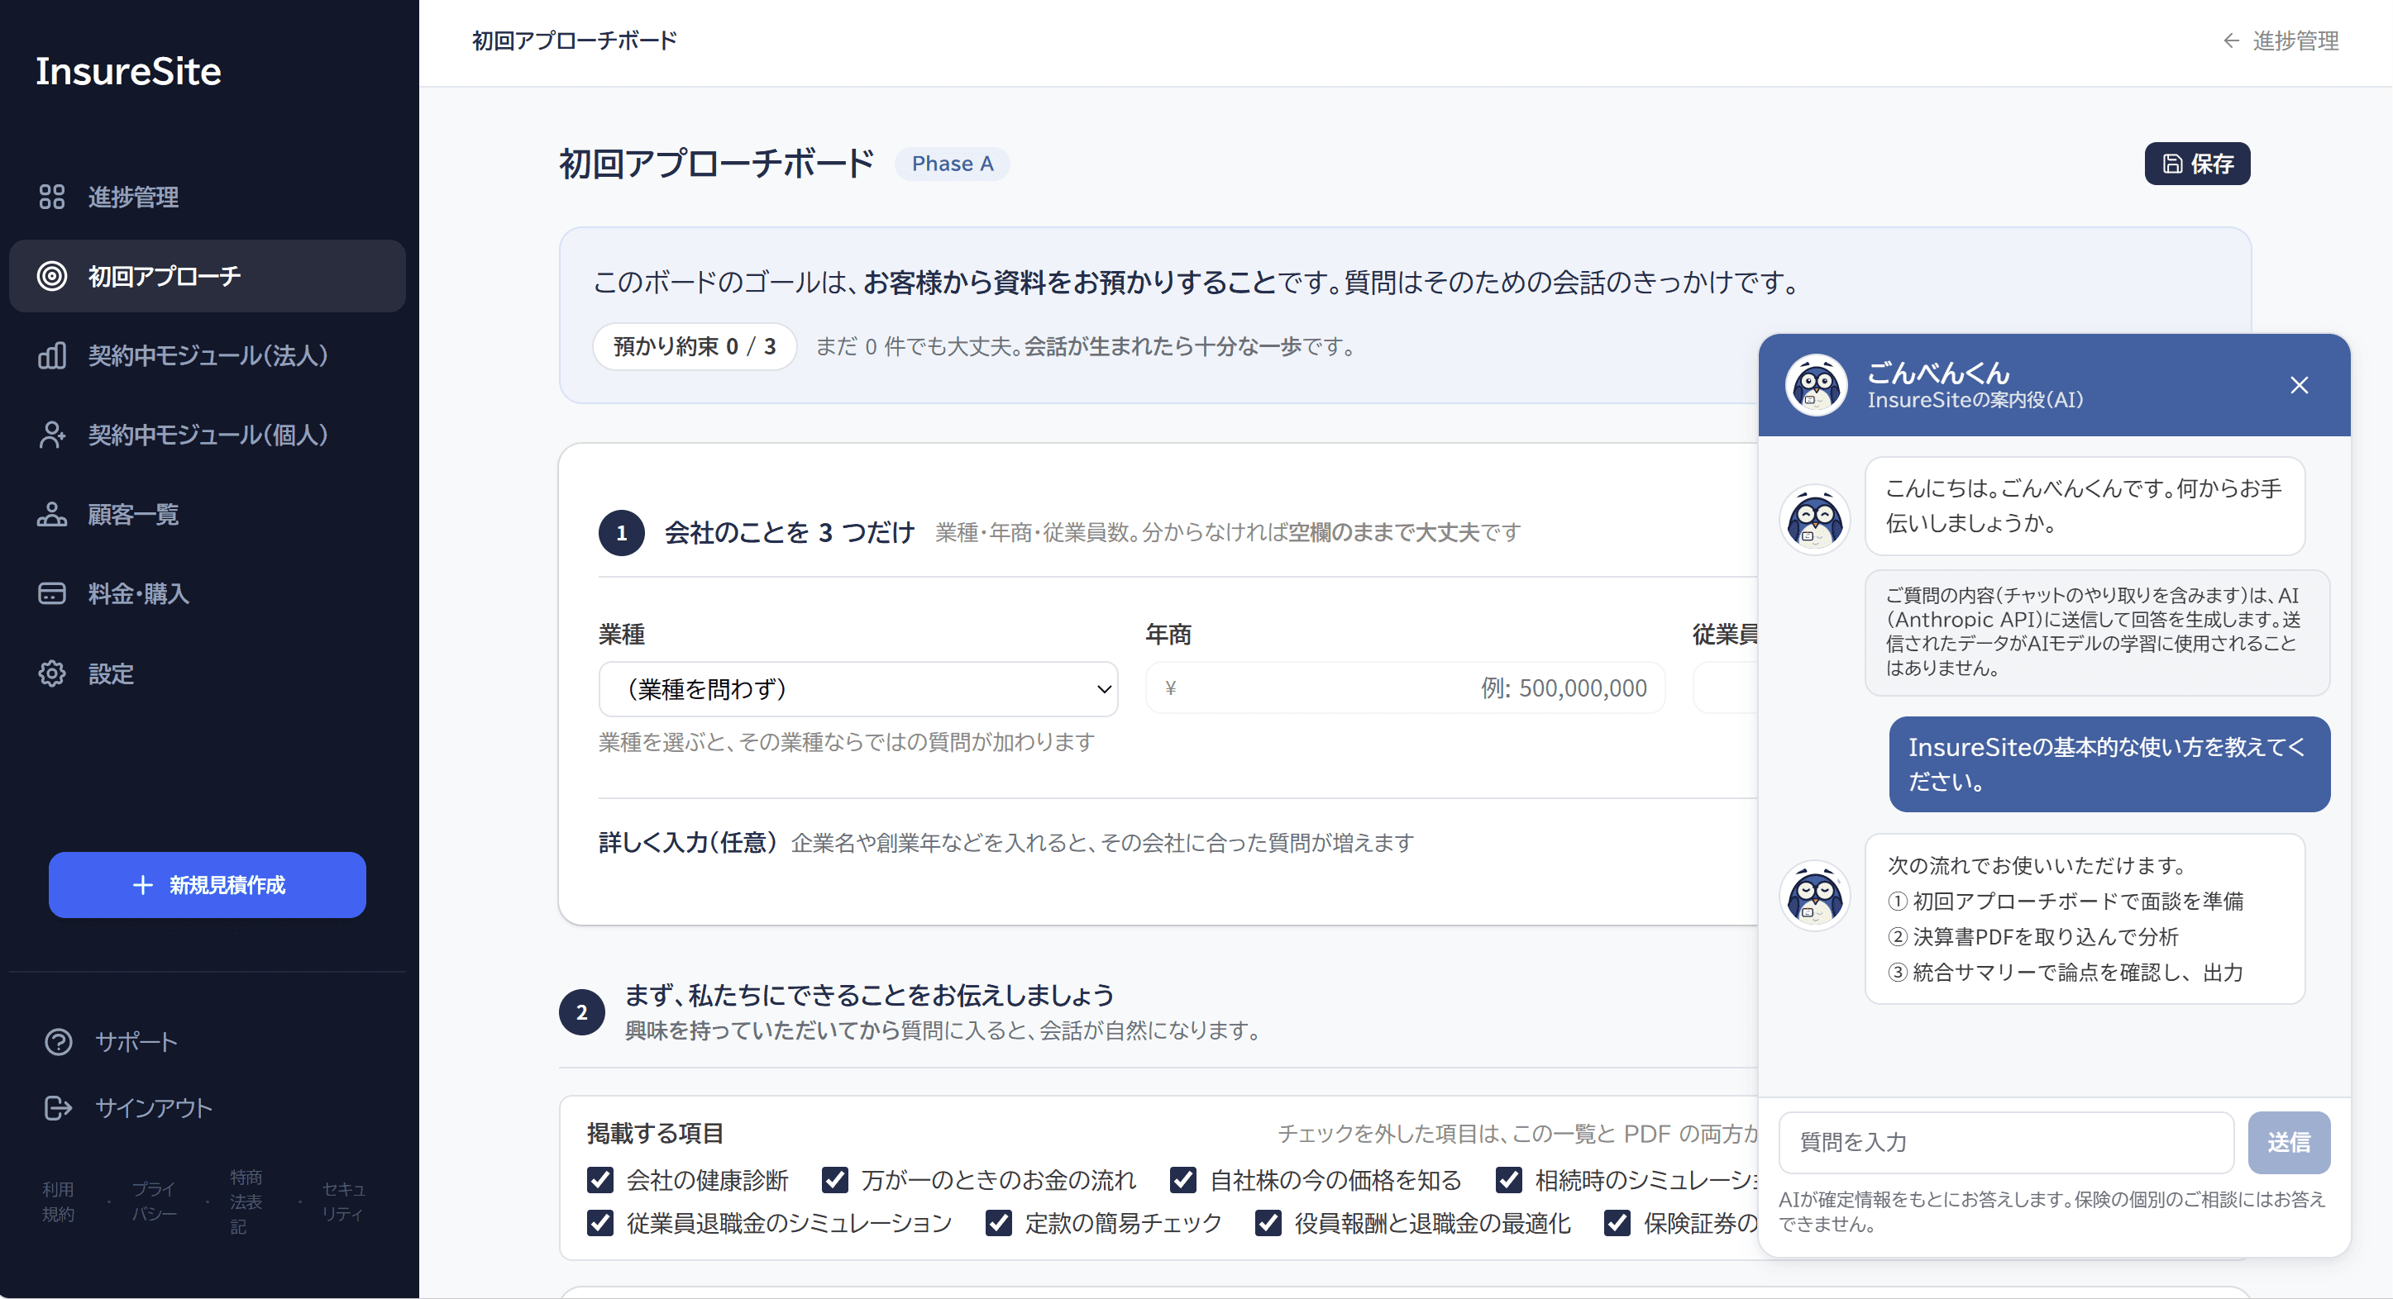Viewport: 2393px width, 1299px height.
Task: Click the Anthropic API data notice message
Action: coord(2097,631)
